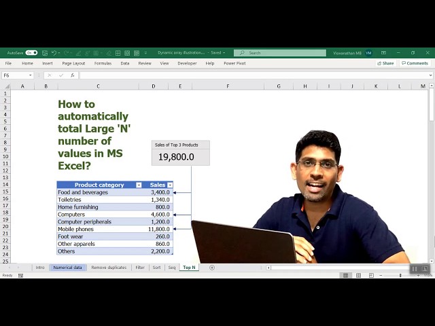Open the File menu
435x326 pixels.
[8, 63]
